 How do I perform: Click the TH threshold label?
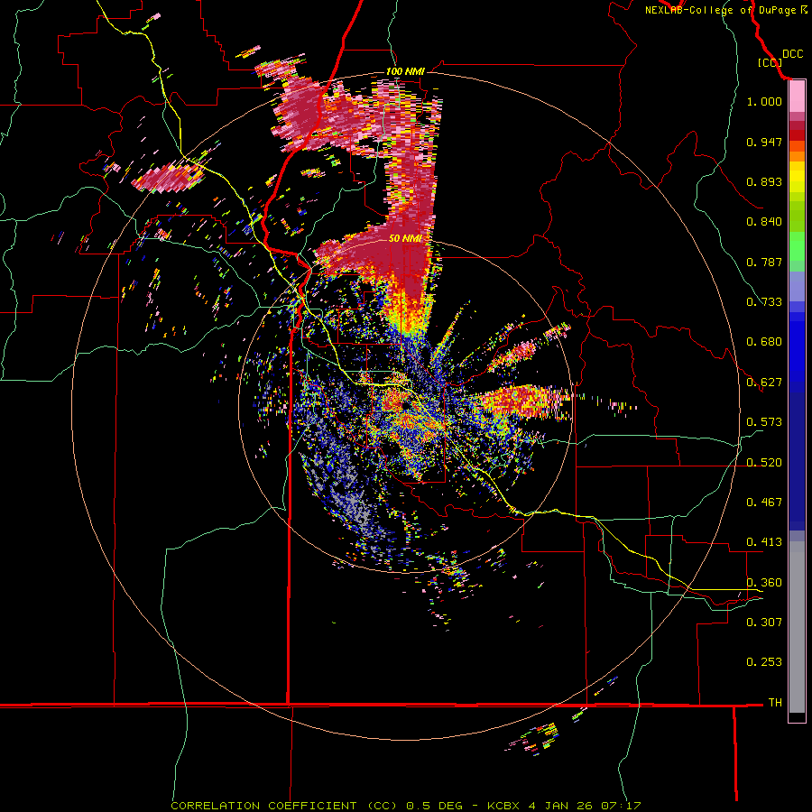pos(775,703)
